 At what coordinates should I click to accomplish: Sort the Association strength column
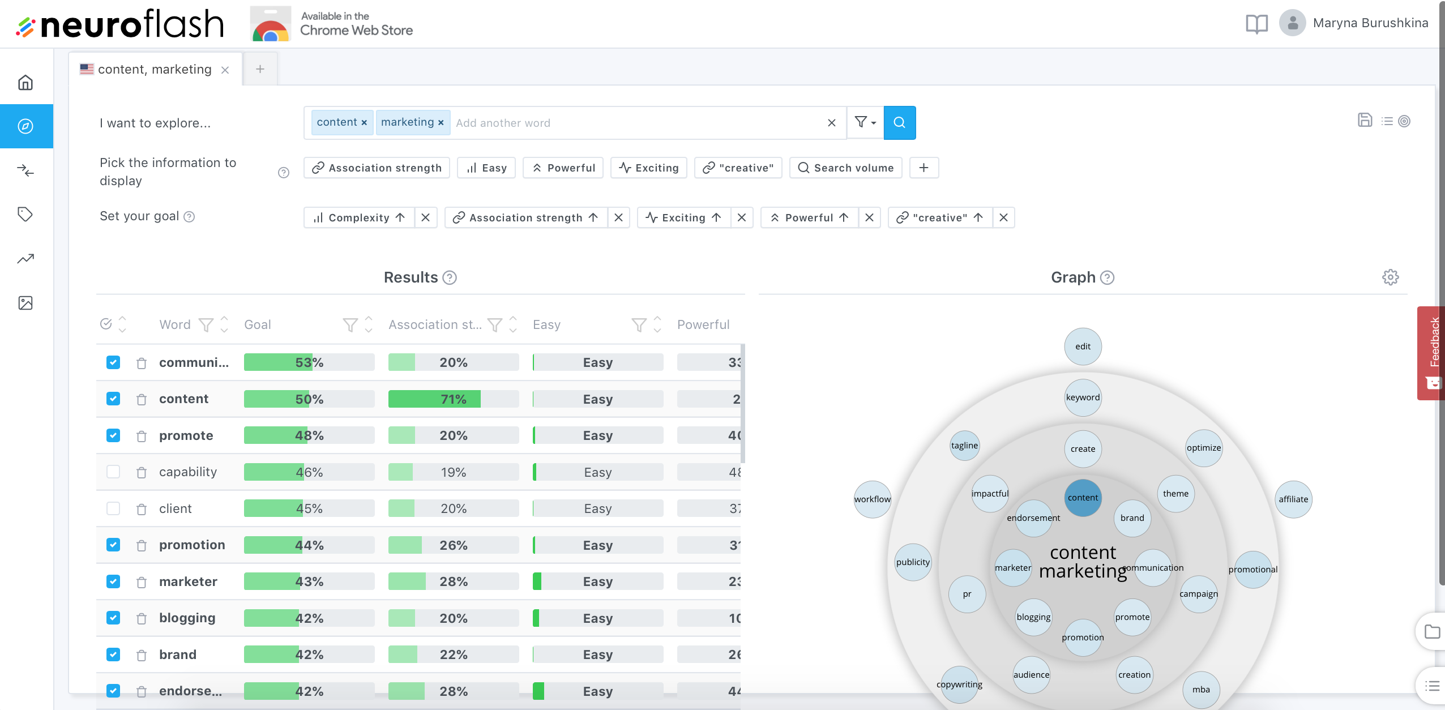click(x=513, y=324)
